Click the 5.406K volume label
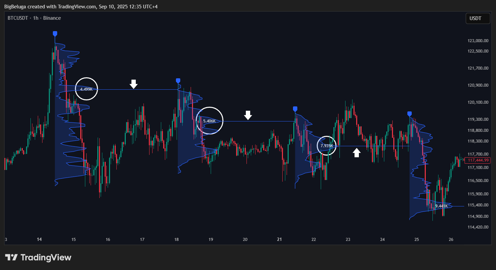 209,121
